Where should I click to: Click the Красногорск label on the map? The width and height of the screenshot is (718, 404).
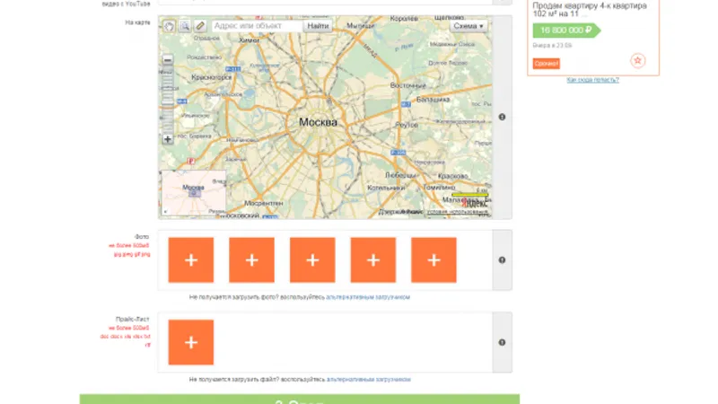coord(212,77)
